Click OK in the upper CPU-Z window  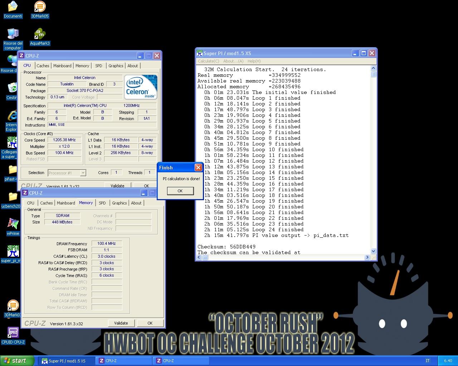146,186
